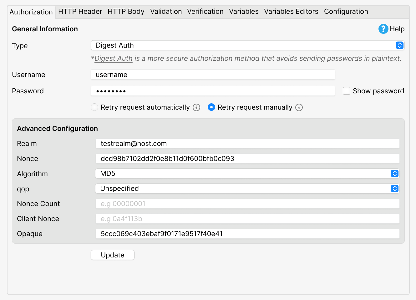Click the Client Nonce input field

[248, 219]
